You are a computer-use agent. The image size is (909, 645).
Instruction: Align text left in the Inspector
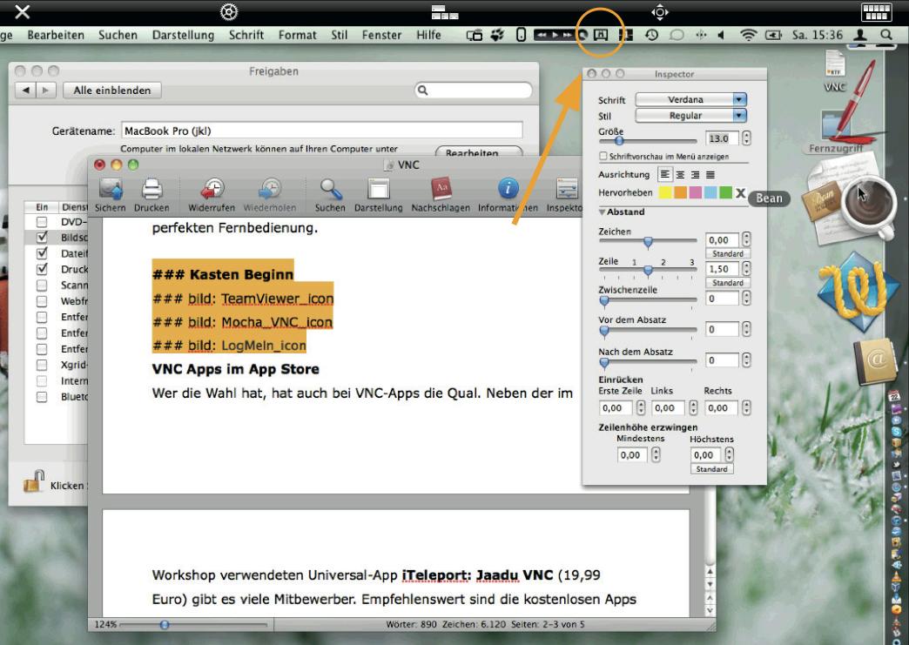point(665,174)
